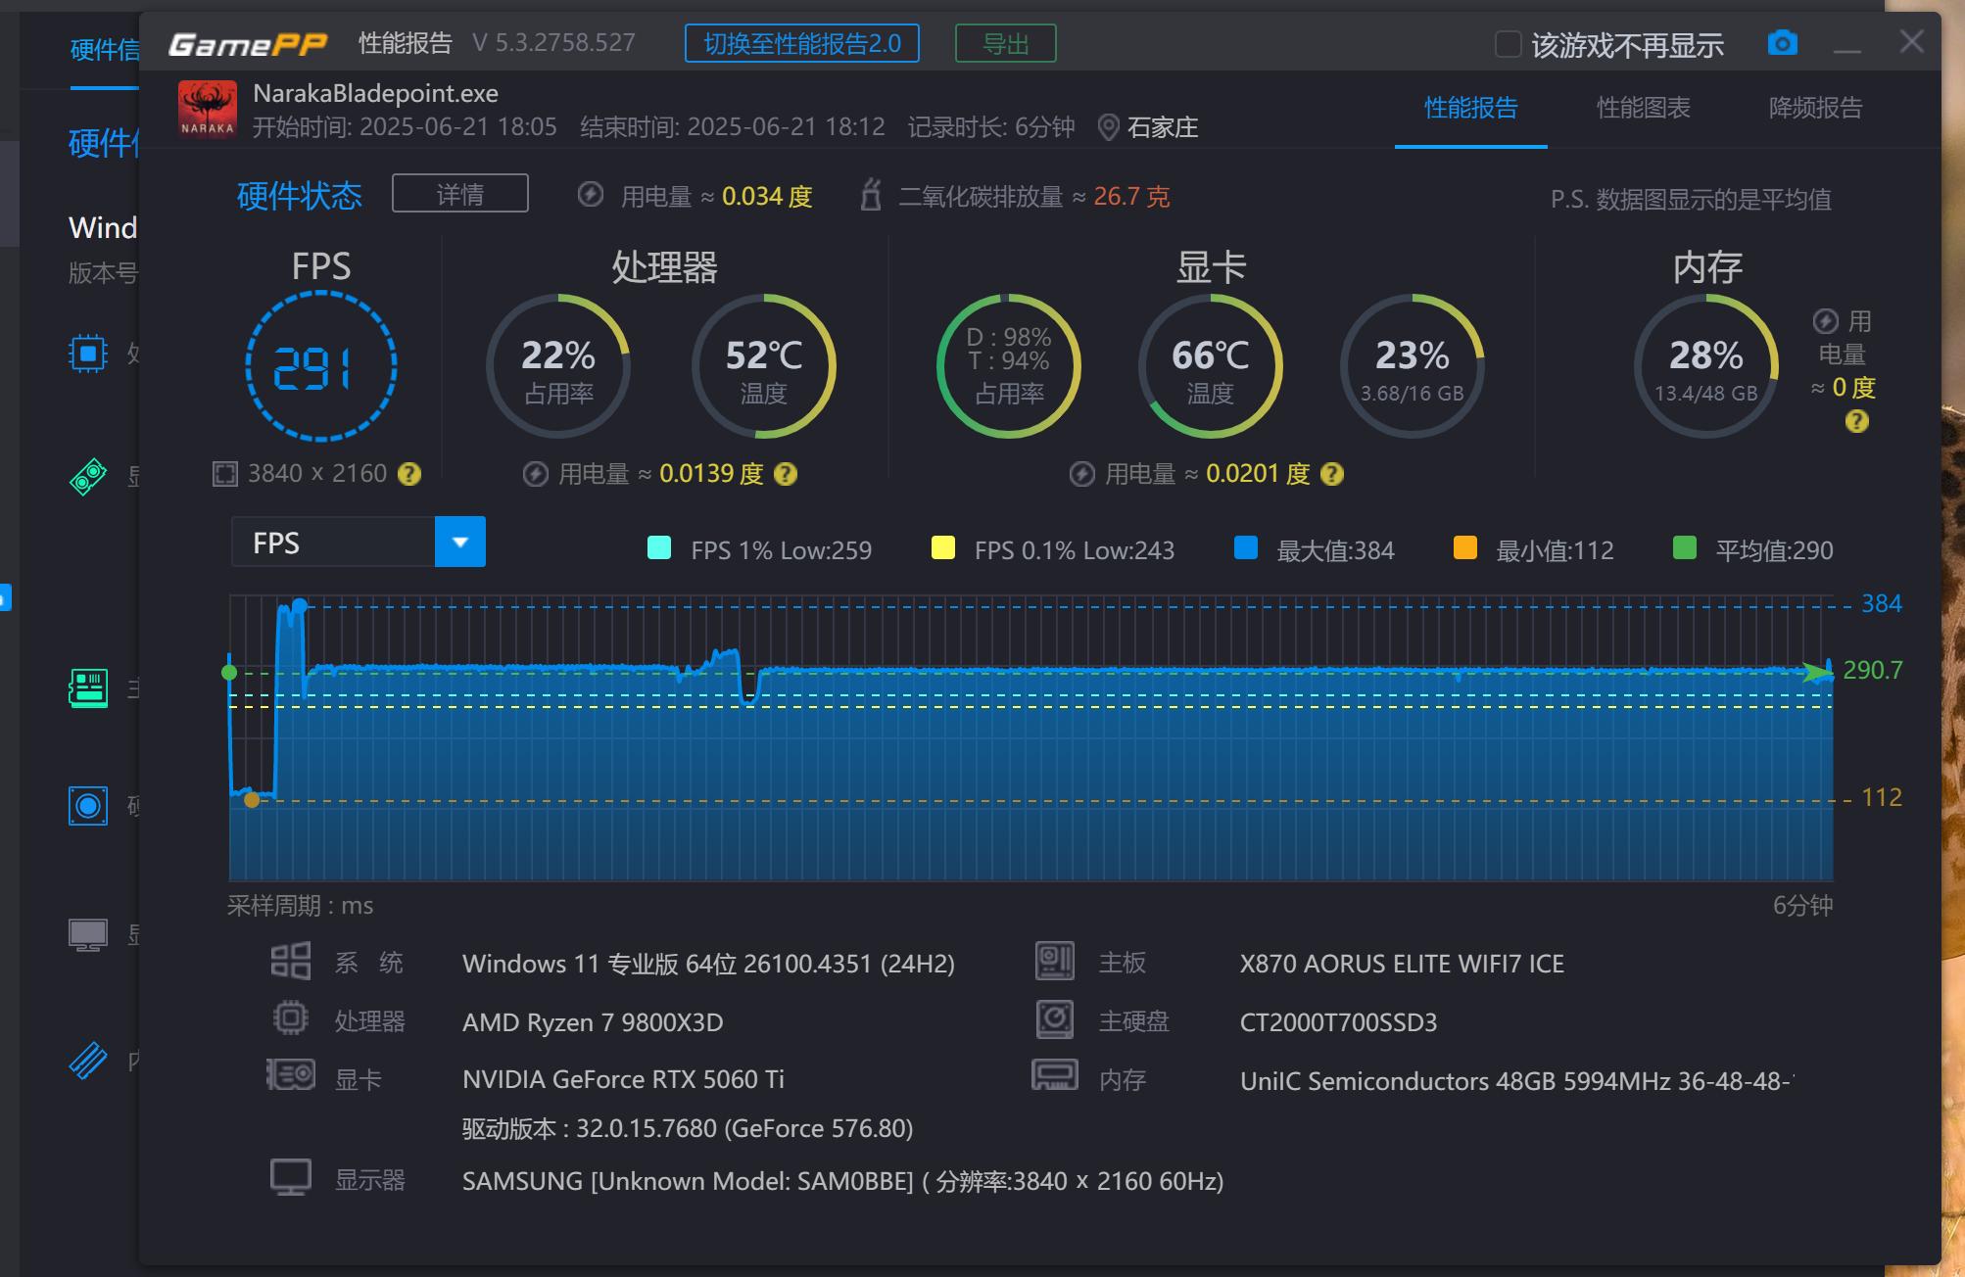Click the 平均值 green legend swatch

click(x=1684, y=547)
